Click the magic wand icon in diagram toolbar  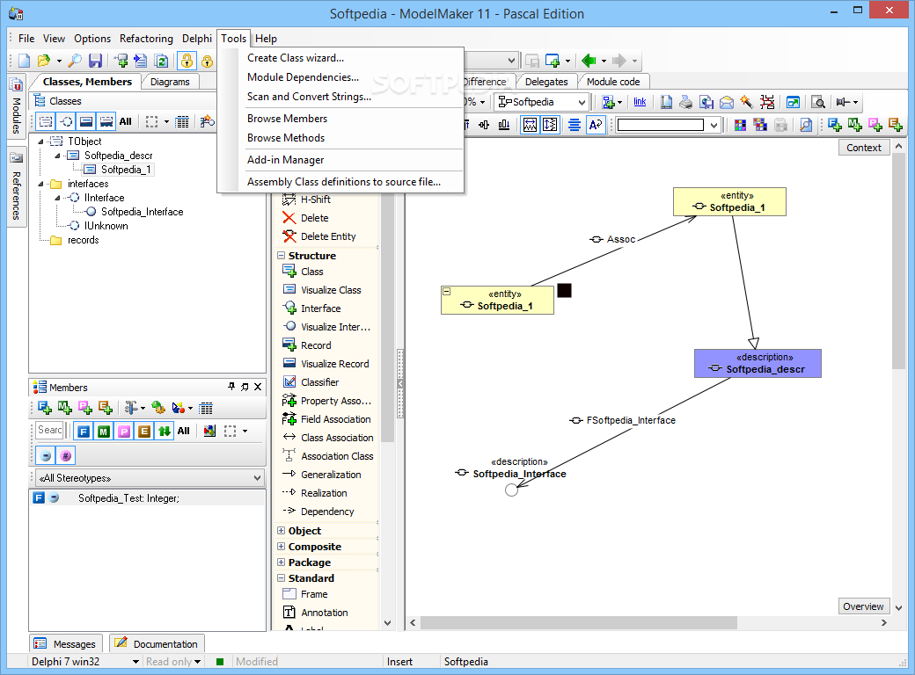(746, 103)
